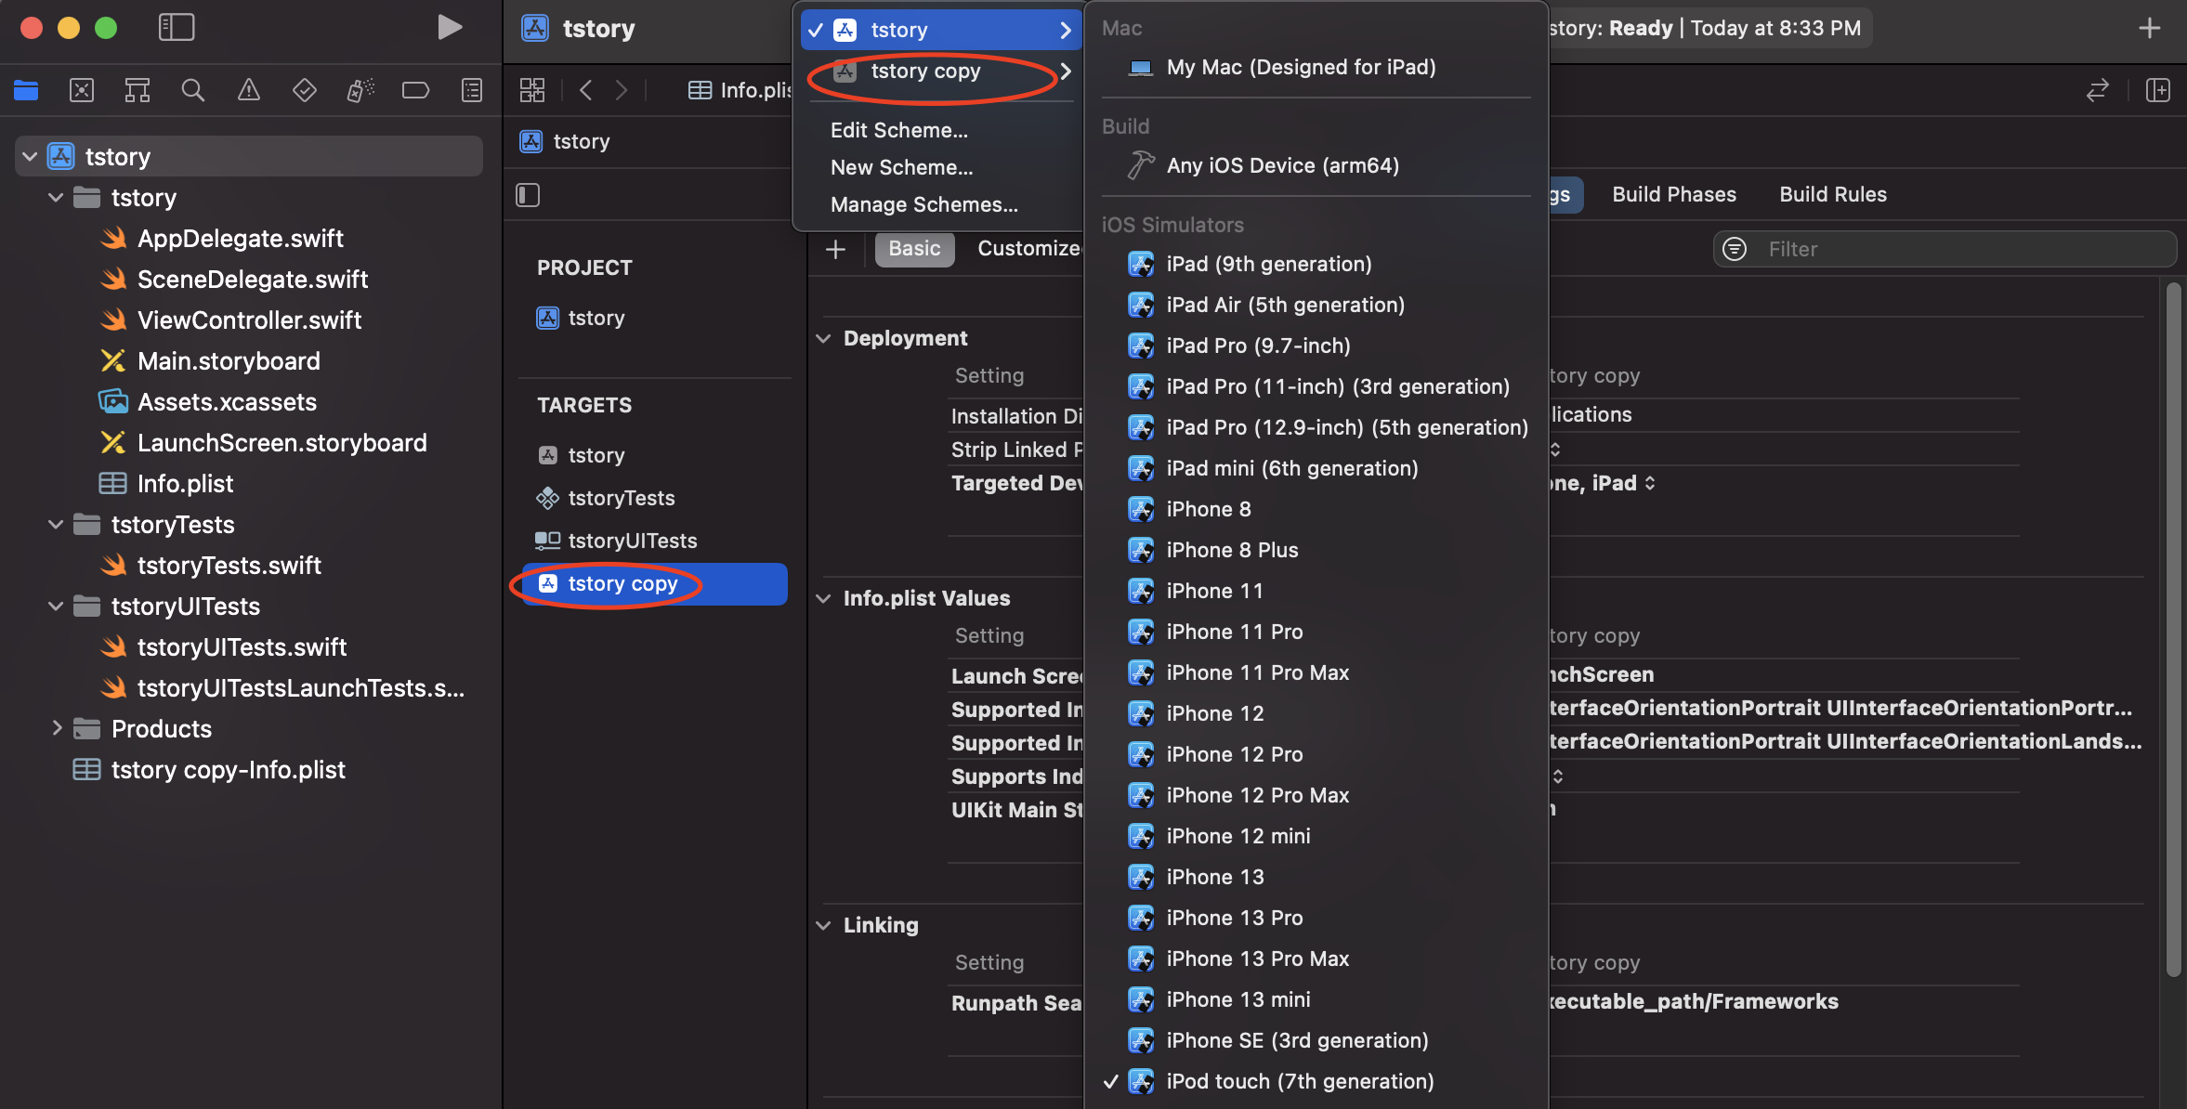The width and height of the screenshot is (2187, 1109).
Task: Open the Find navigator magnifier icon
Action: pyautogui.click(x=192, y=90)
